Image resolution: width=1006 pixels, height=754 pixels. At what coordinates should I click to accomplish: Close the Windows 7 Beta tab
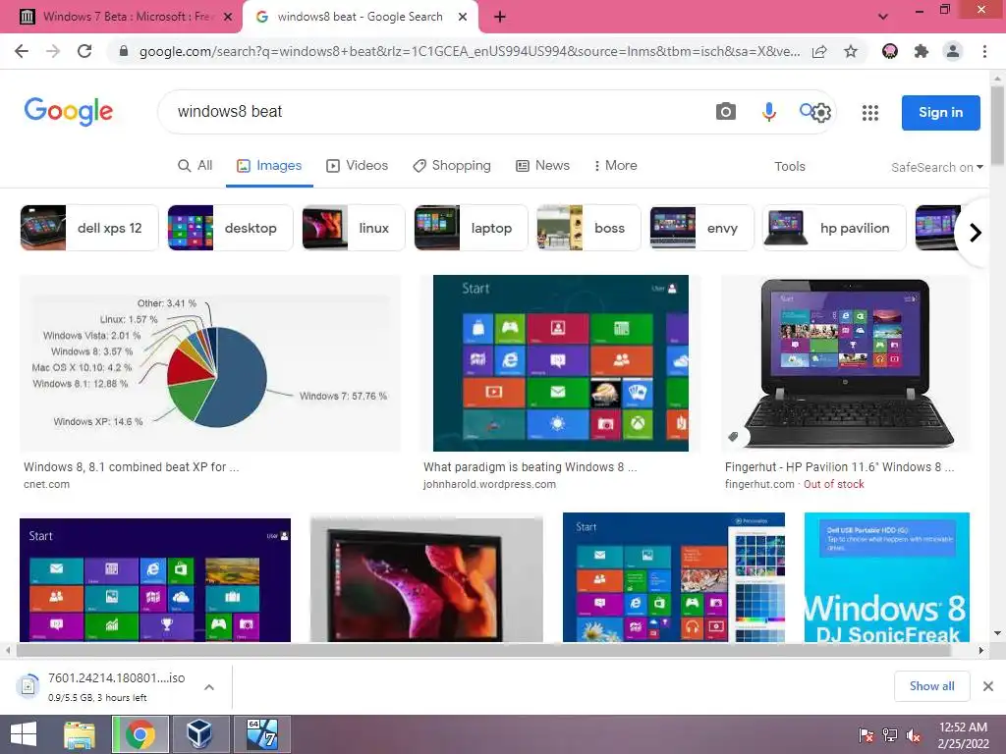[228, 18]
